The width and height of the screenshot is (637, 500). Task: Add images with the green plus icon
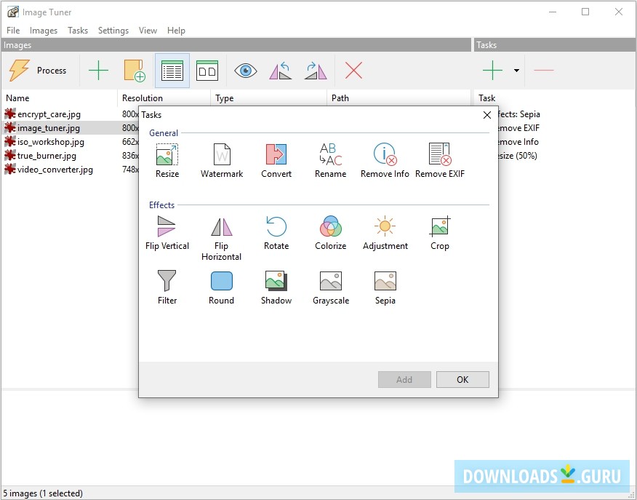(98, 71)
